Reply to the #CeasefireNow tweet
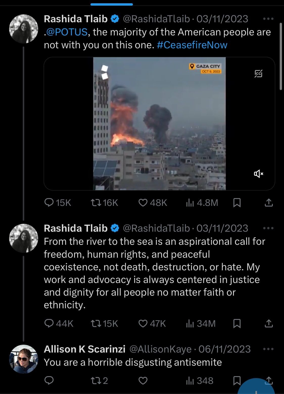The height and width of the screenshot is (394, 284). [x=49, y=203]
